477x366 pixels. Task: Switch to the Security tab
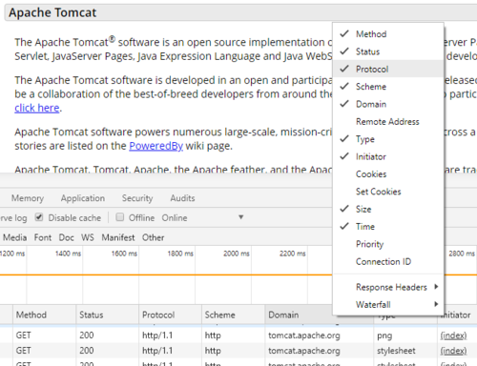[x=137, y=198]
